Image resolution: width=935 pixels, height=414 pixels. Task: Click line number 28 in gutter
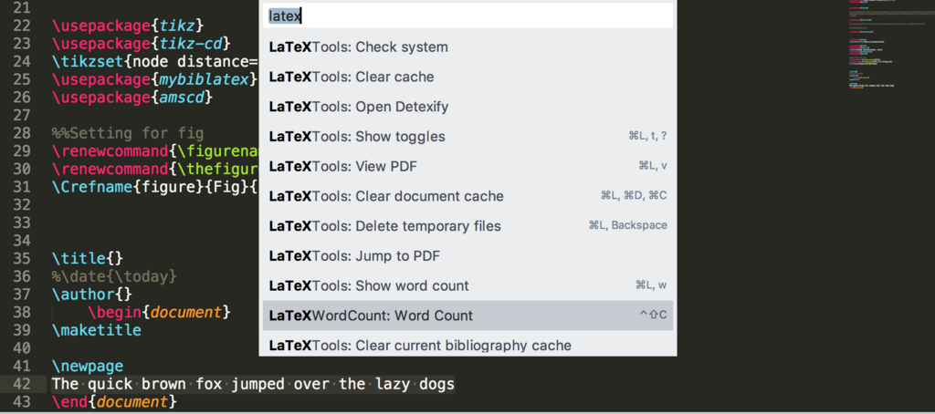[22, 133]
